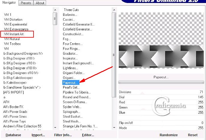
Task: Click the Reset button
Action: (193, 135)
